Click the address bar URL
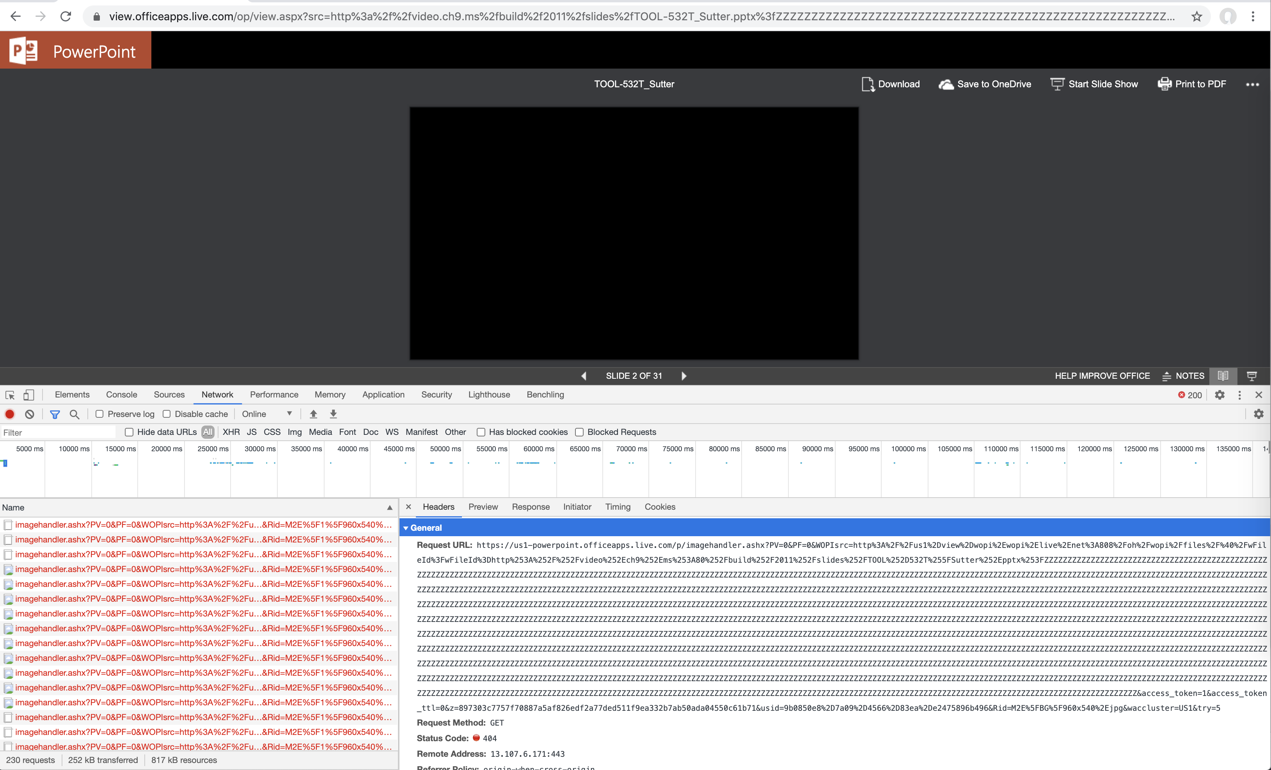The width and height of the screenshot is (1271, 770). click(642, 16)
